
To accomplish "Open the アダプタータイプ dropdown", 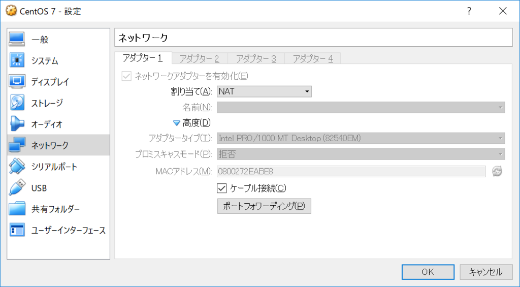I will point(361,138).
